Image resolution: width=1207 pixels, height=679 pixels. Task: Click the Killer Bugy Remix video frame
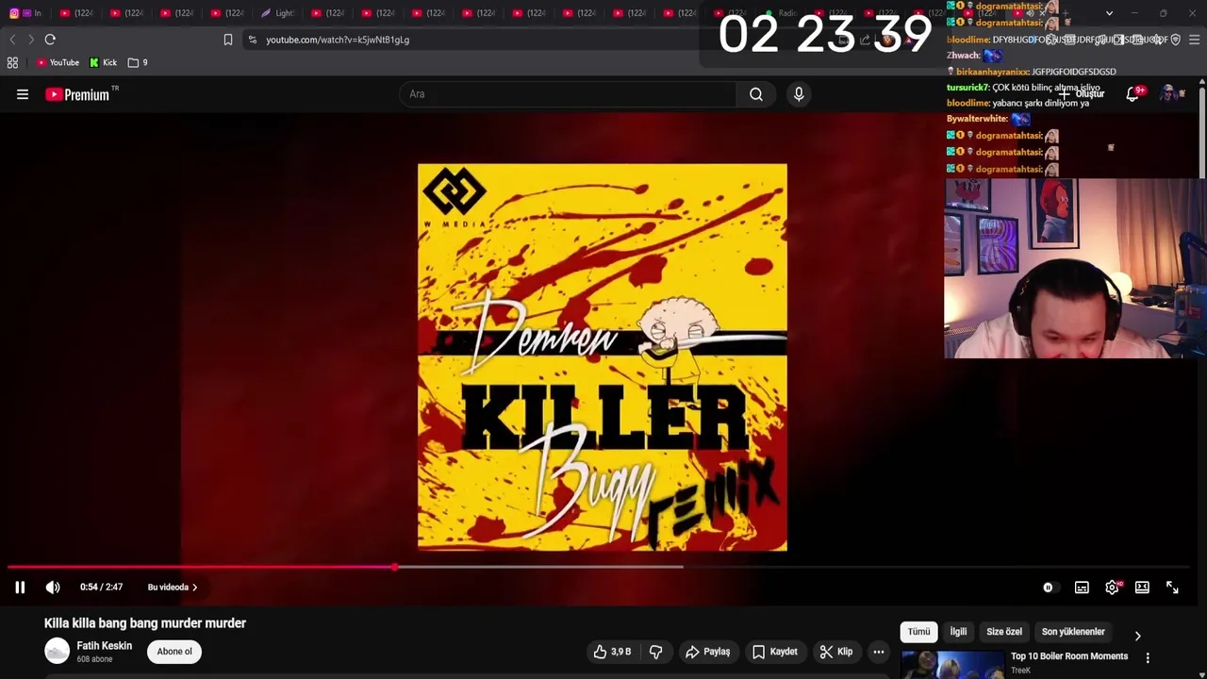tap(603, 356)
